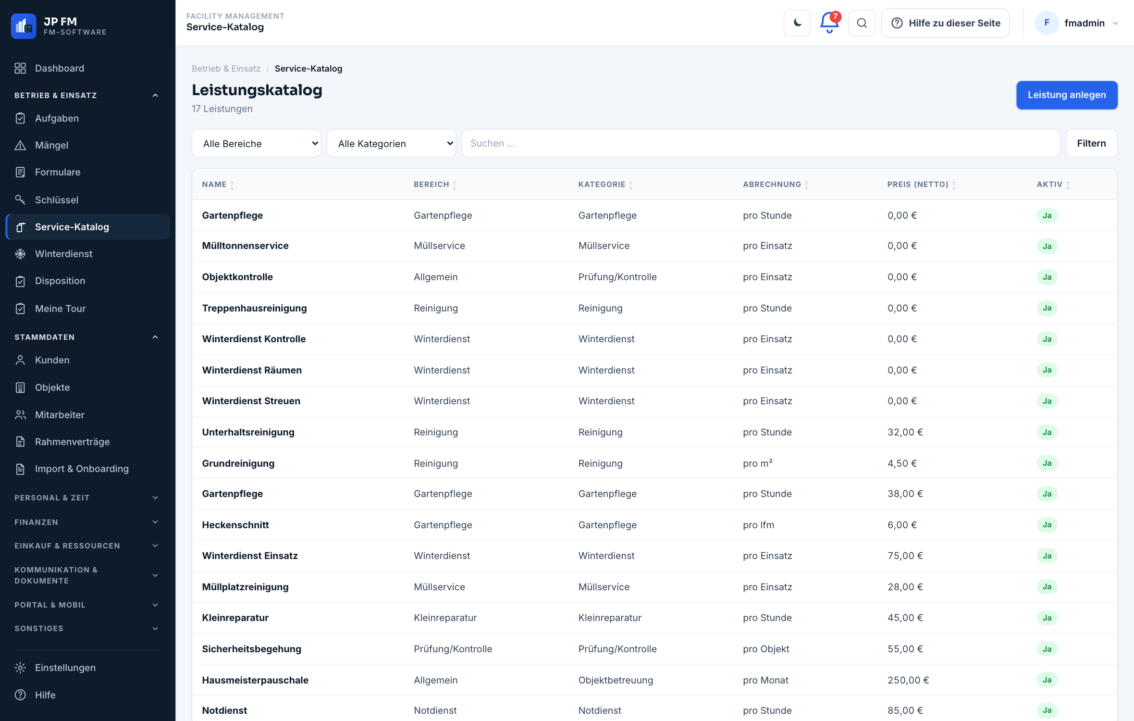
Task: Click price 75,00 € of Winterdienst Einsatz
Action: 905,556
